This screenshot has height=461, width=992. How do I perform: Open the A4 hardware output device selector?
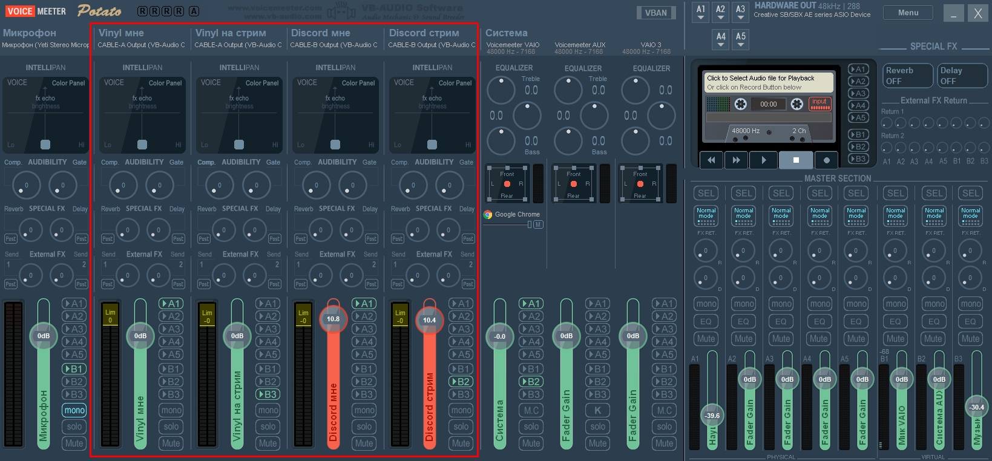(x=721, y=39)
